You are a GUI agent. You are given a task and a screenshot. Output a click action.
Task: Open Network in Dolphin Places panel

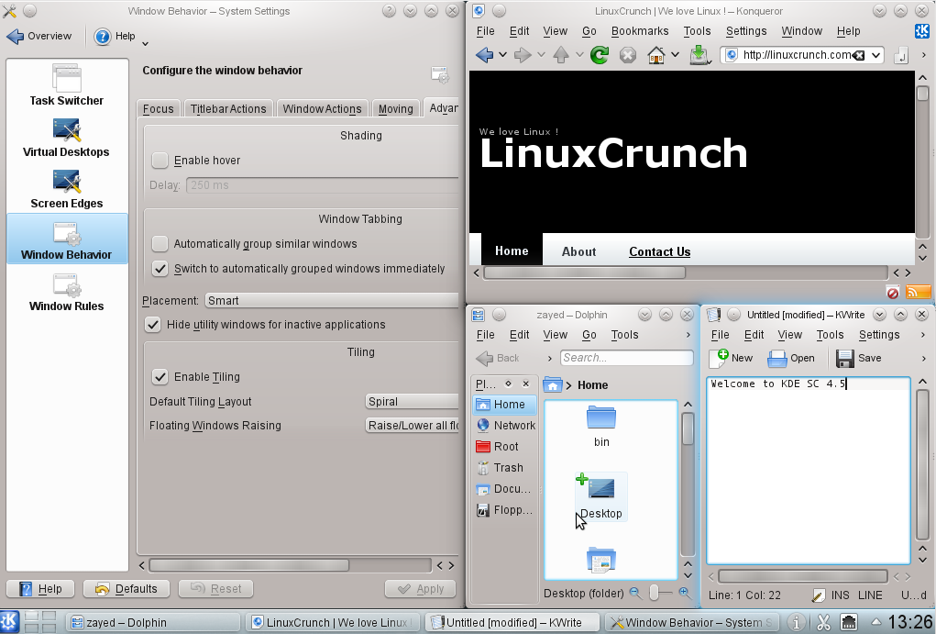pyautogui.click(x=505, y=426)
